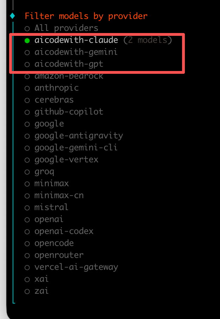Select amazon-bedrock from provider list
This screenshot has width=220, height=319.
click(x=69, y=76)
